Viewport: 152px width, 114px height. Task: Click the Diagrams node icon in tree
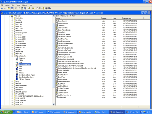pyautogui.click(x=17, y=58)
